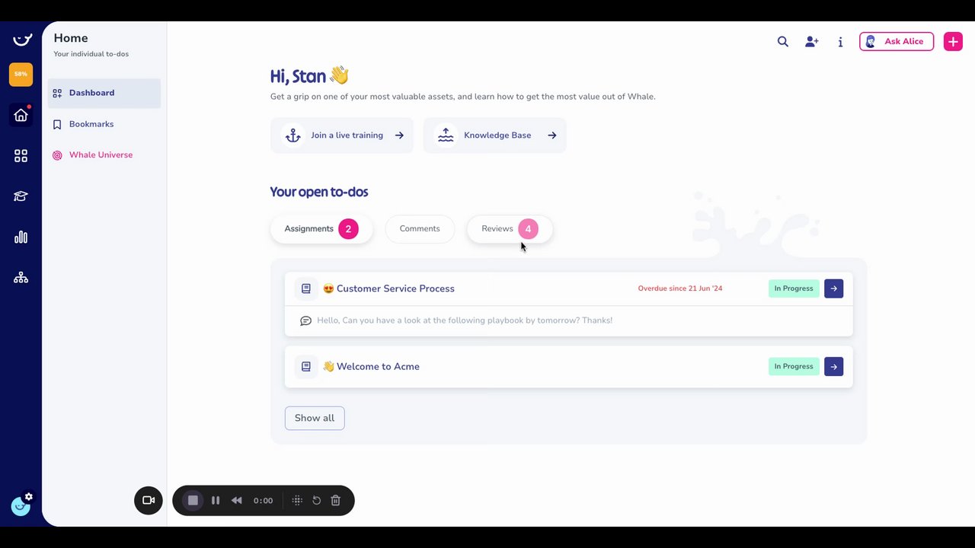Click the Welcome to Acme document icon
This screenshot has width=975, height=548.
pos(306,367)
